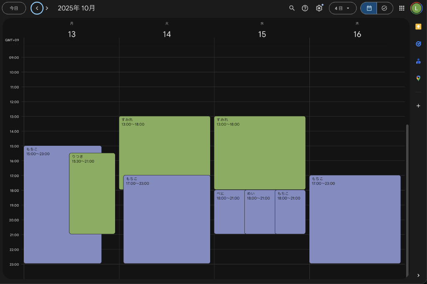Screen dimensions: 427x284
Task: Select day 15 header
Action: (x=262, y=34)
